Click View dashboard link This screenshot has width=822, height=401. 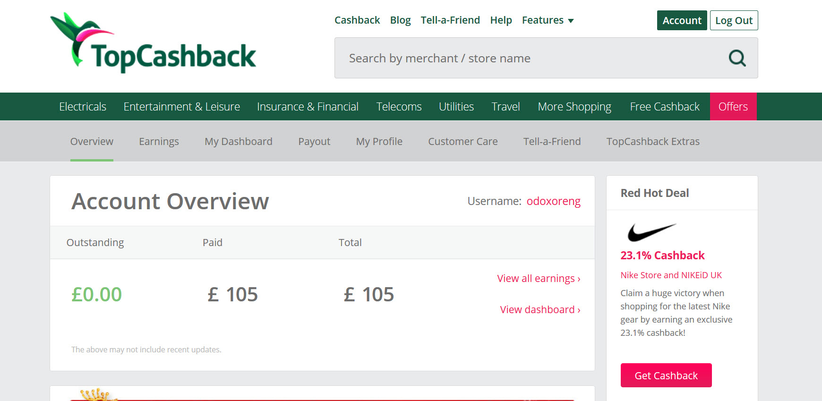[540, 310]
